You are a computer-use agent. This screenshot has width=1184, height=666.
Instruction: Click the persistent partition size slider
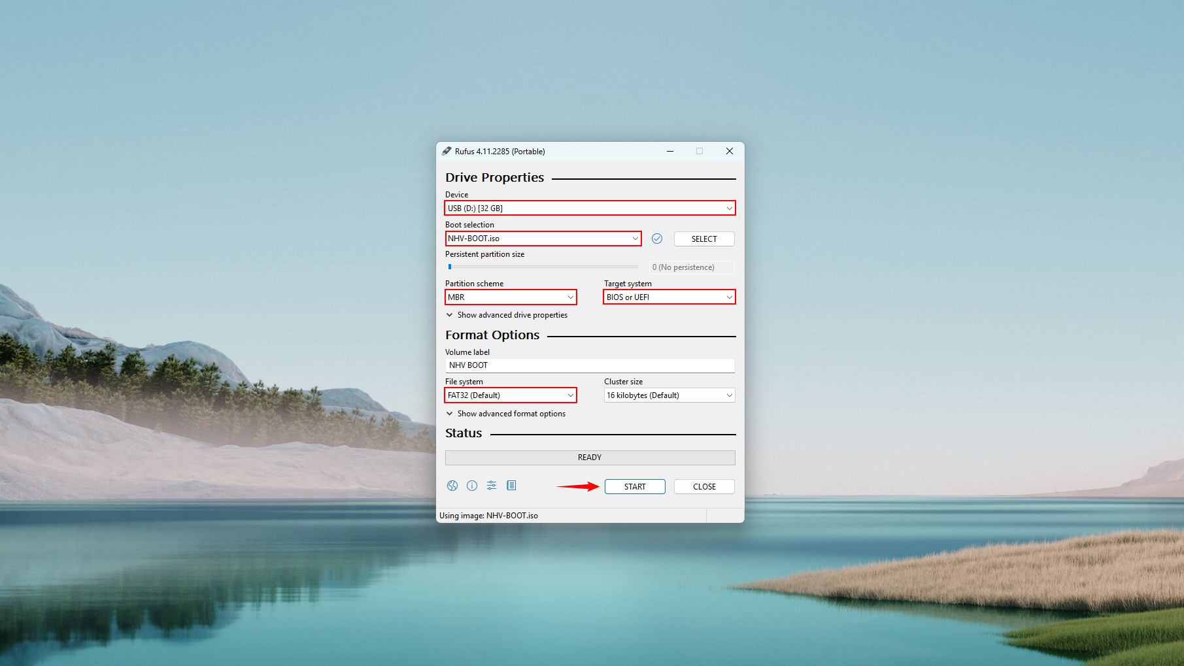click(x=543, y=267)
